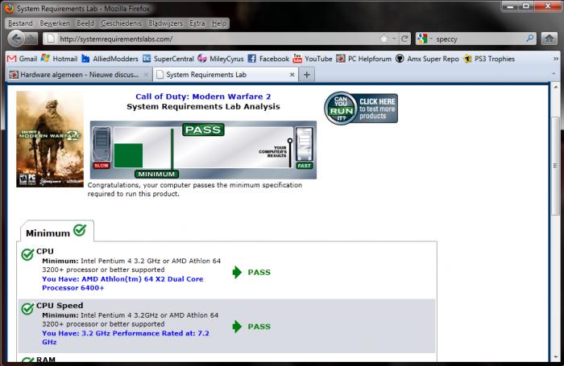The width and height of the screenshot is (564, 366).
Task: Click the PASS badge on the meter
Action: [203, 130]
